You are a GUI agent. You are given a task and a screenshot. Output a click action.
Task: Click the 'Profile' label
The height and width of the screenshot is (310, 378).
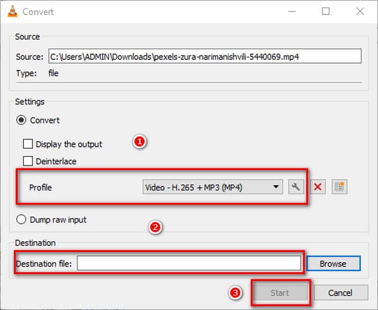click(x=40, y=187)
